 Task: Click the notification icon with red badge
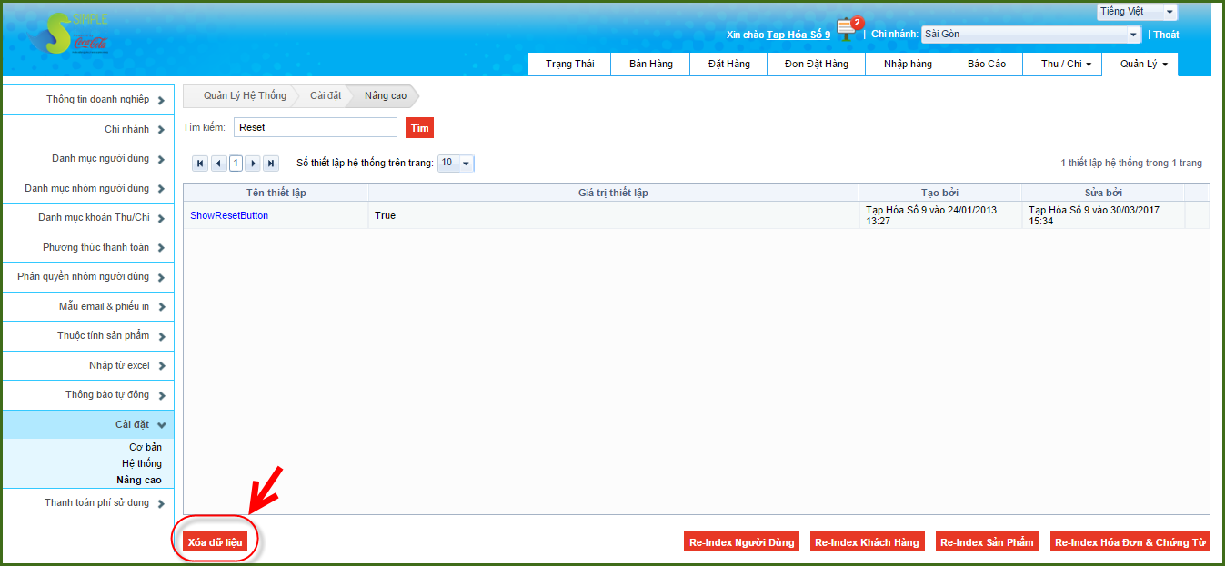point(848,29)
